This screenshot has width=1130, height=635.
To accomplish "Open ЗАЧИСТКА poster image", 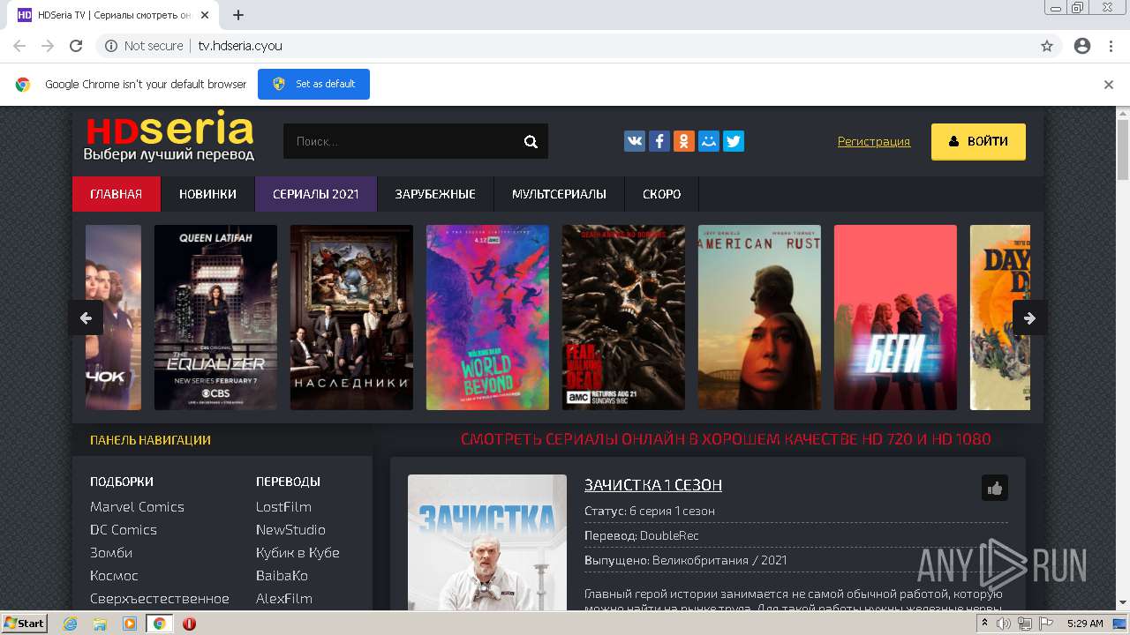I will click(x=487, y=542).
